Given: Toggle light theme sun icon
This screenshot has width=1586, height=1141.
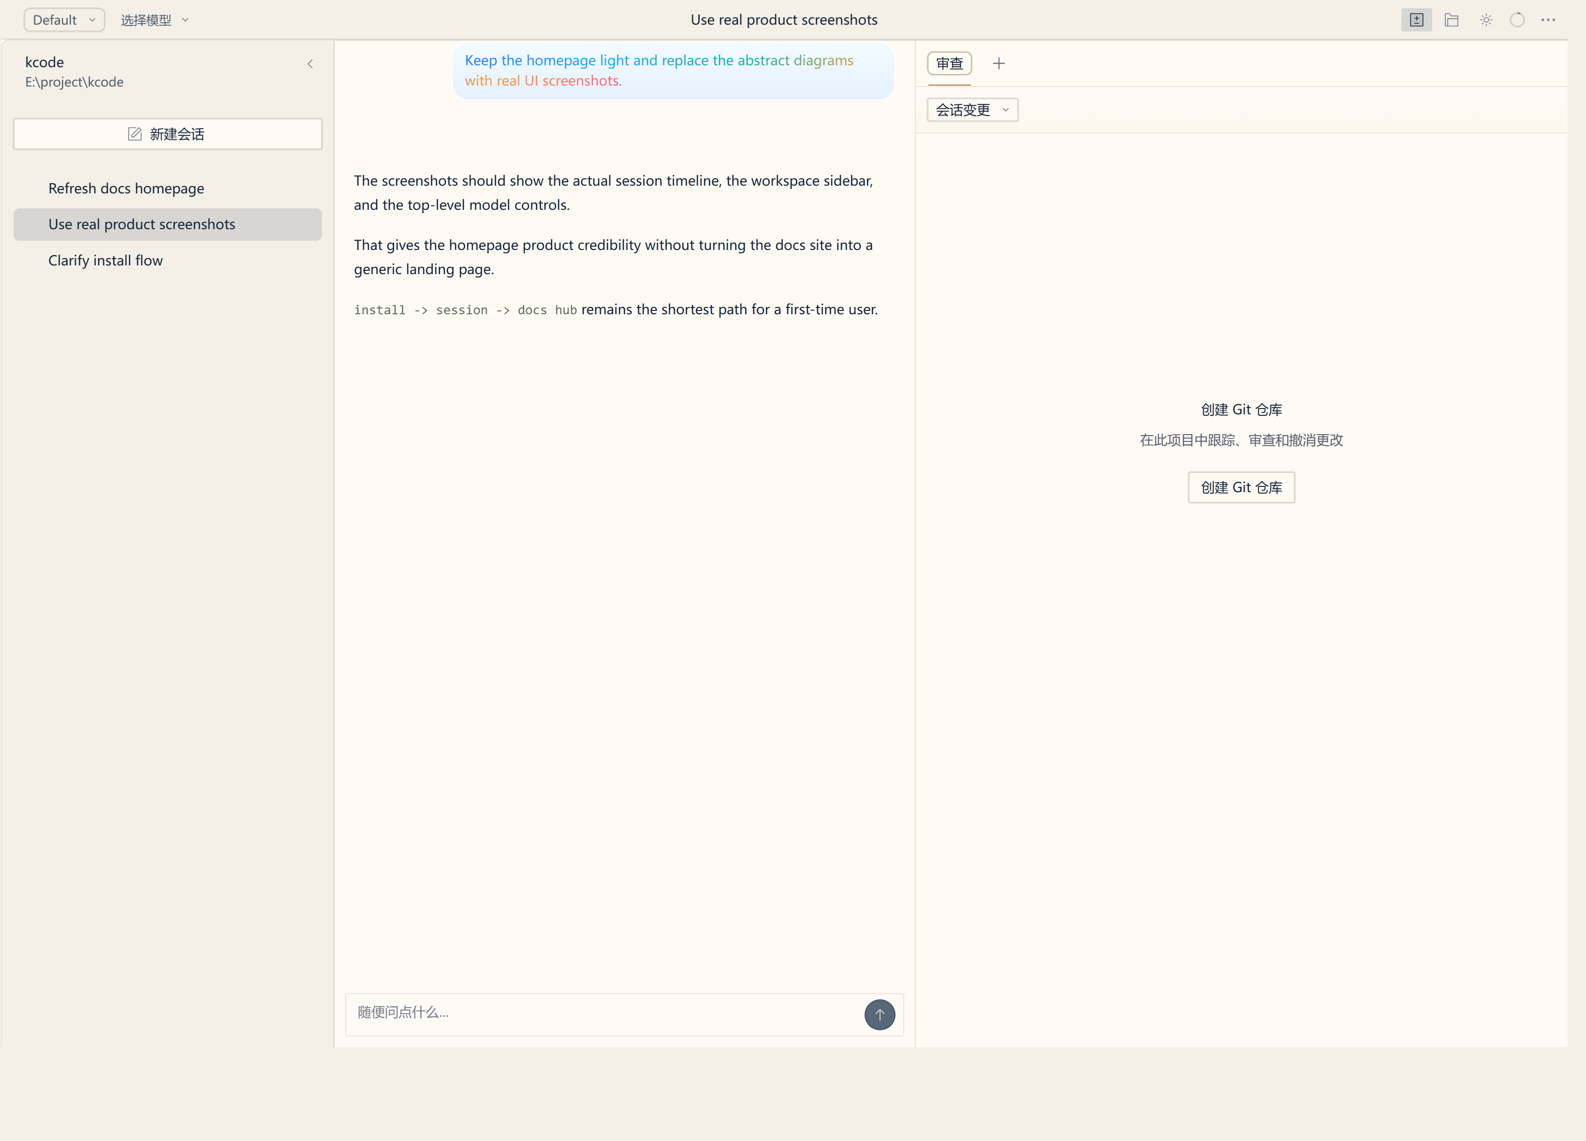Looking at the screenshot, I should click(1486, 19).
